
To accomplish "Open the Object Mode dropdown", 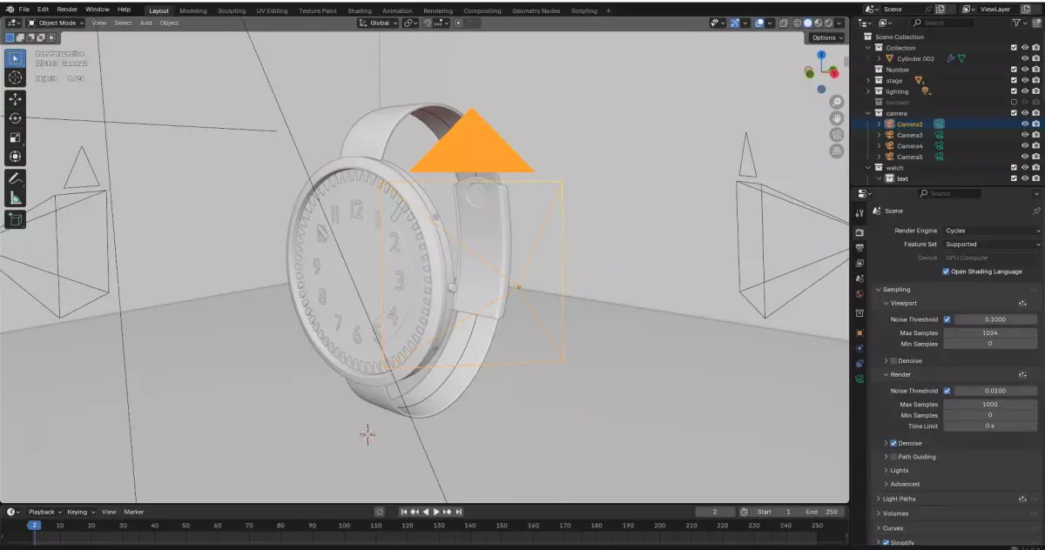I will pos(55,23).
